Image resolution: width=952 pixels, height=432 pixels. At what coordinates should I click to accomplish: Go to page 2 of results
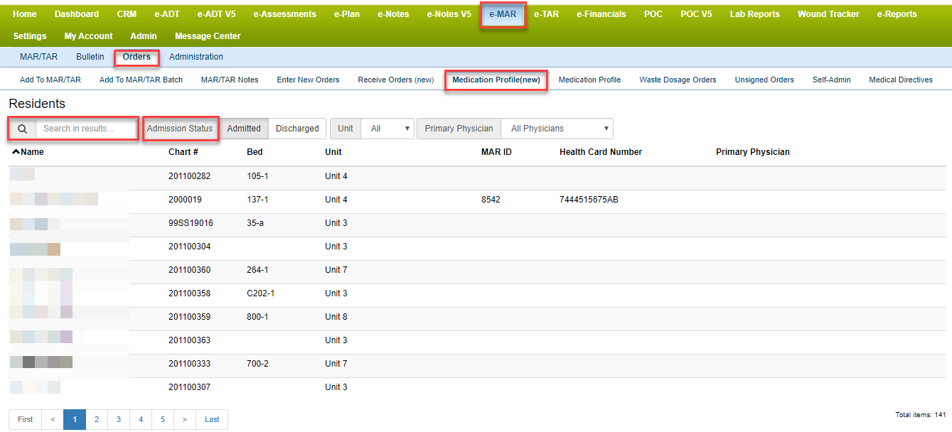pyautogui.click(x=97, y=419)
